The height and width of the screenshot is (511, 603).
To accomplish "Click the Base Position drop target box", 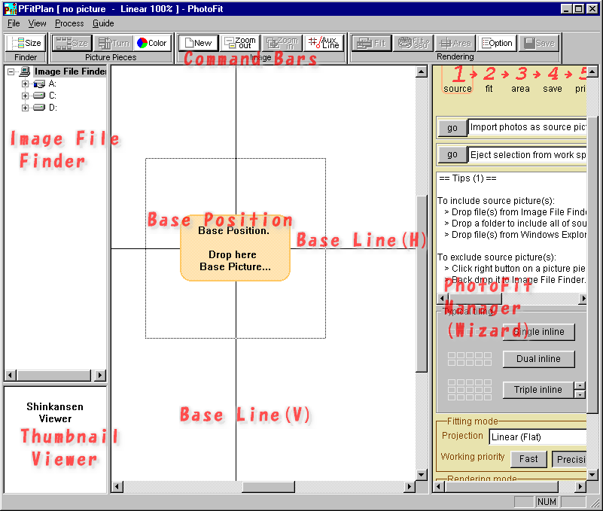I will [x=235, y=248].
